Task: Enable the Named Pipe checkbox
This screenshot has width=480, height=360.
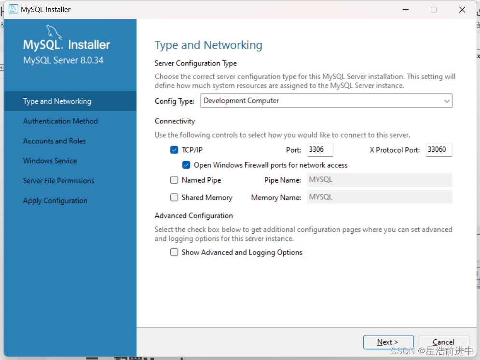Action: pyautogui.click(x=174, y=180)
